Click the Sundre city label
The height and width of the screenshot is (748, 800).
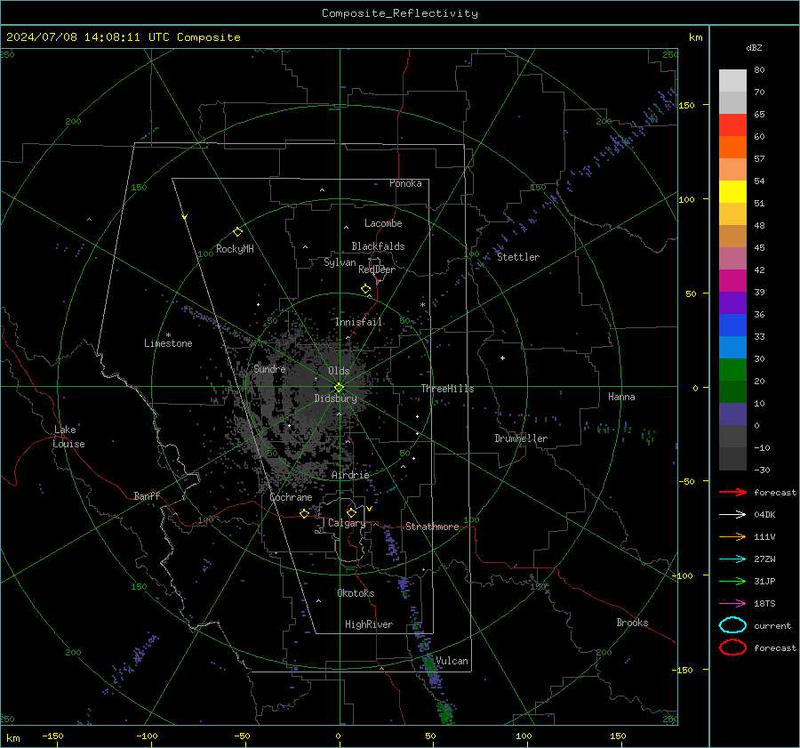click(269, 368)
